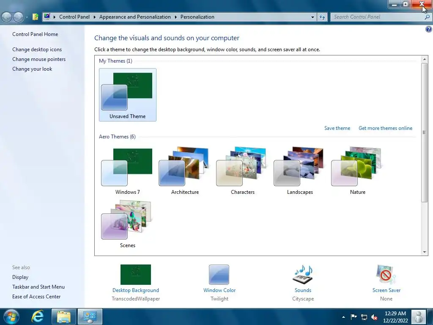The image size is (433, 325).
Task: Click the Refresh button in address bar
Action: 322,17
